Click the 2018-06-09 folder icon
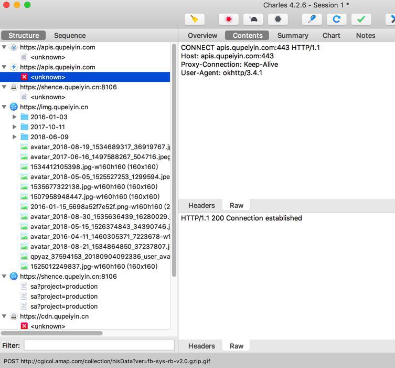Screen dimensions: 395x368 (x=24, y=137)
